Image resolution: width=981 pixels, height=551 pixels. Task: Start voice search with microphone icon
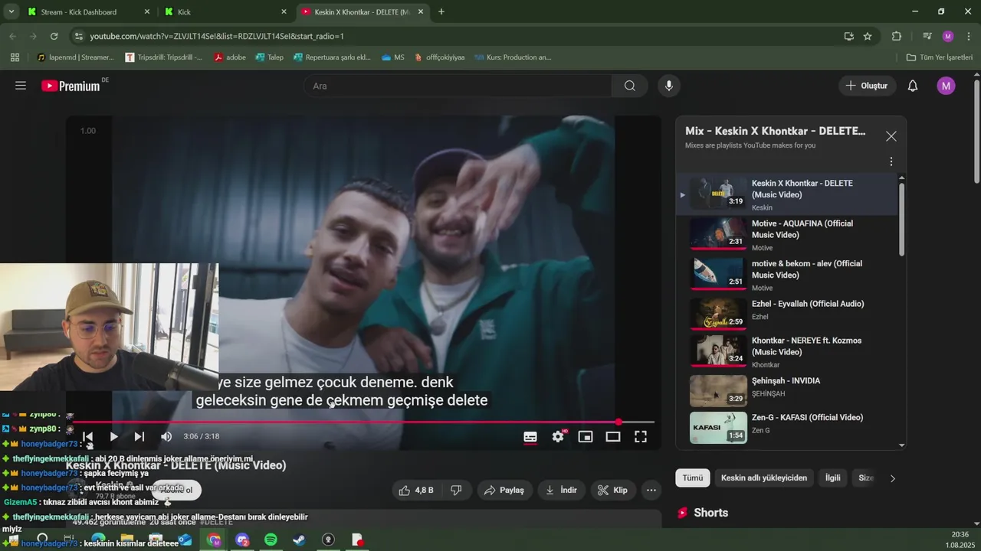click(x=669, y=86)
